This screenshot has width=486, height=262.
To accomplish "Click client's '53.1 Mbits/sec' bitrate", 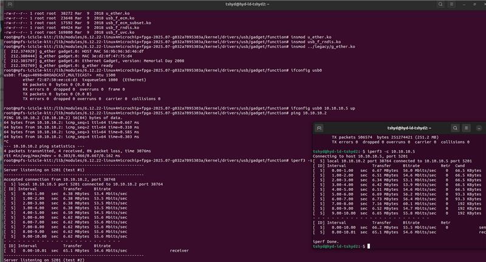I will coord(419,180).
